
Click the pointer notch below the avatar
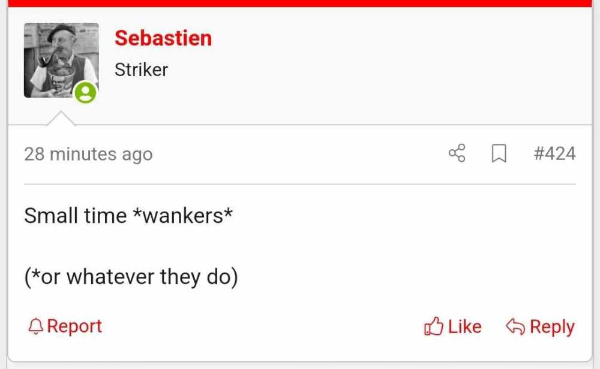pos(61,118)
